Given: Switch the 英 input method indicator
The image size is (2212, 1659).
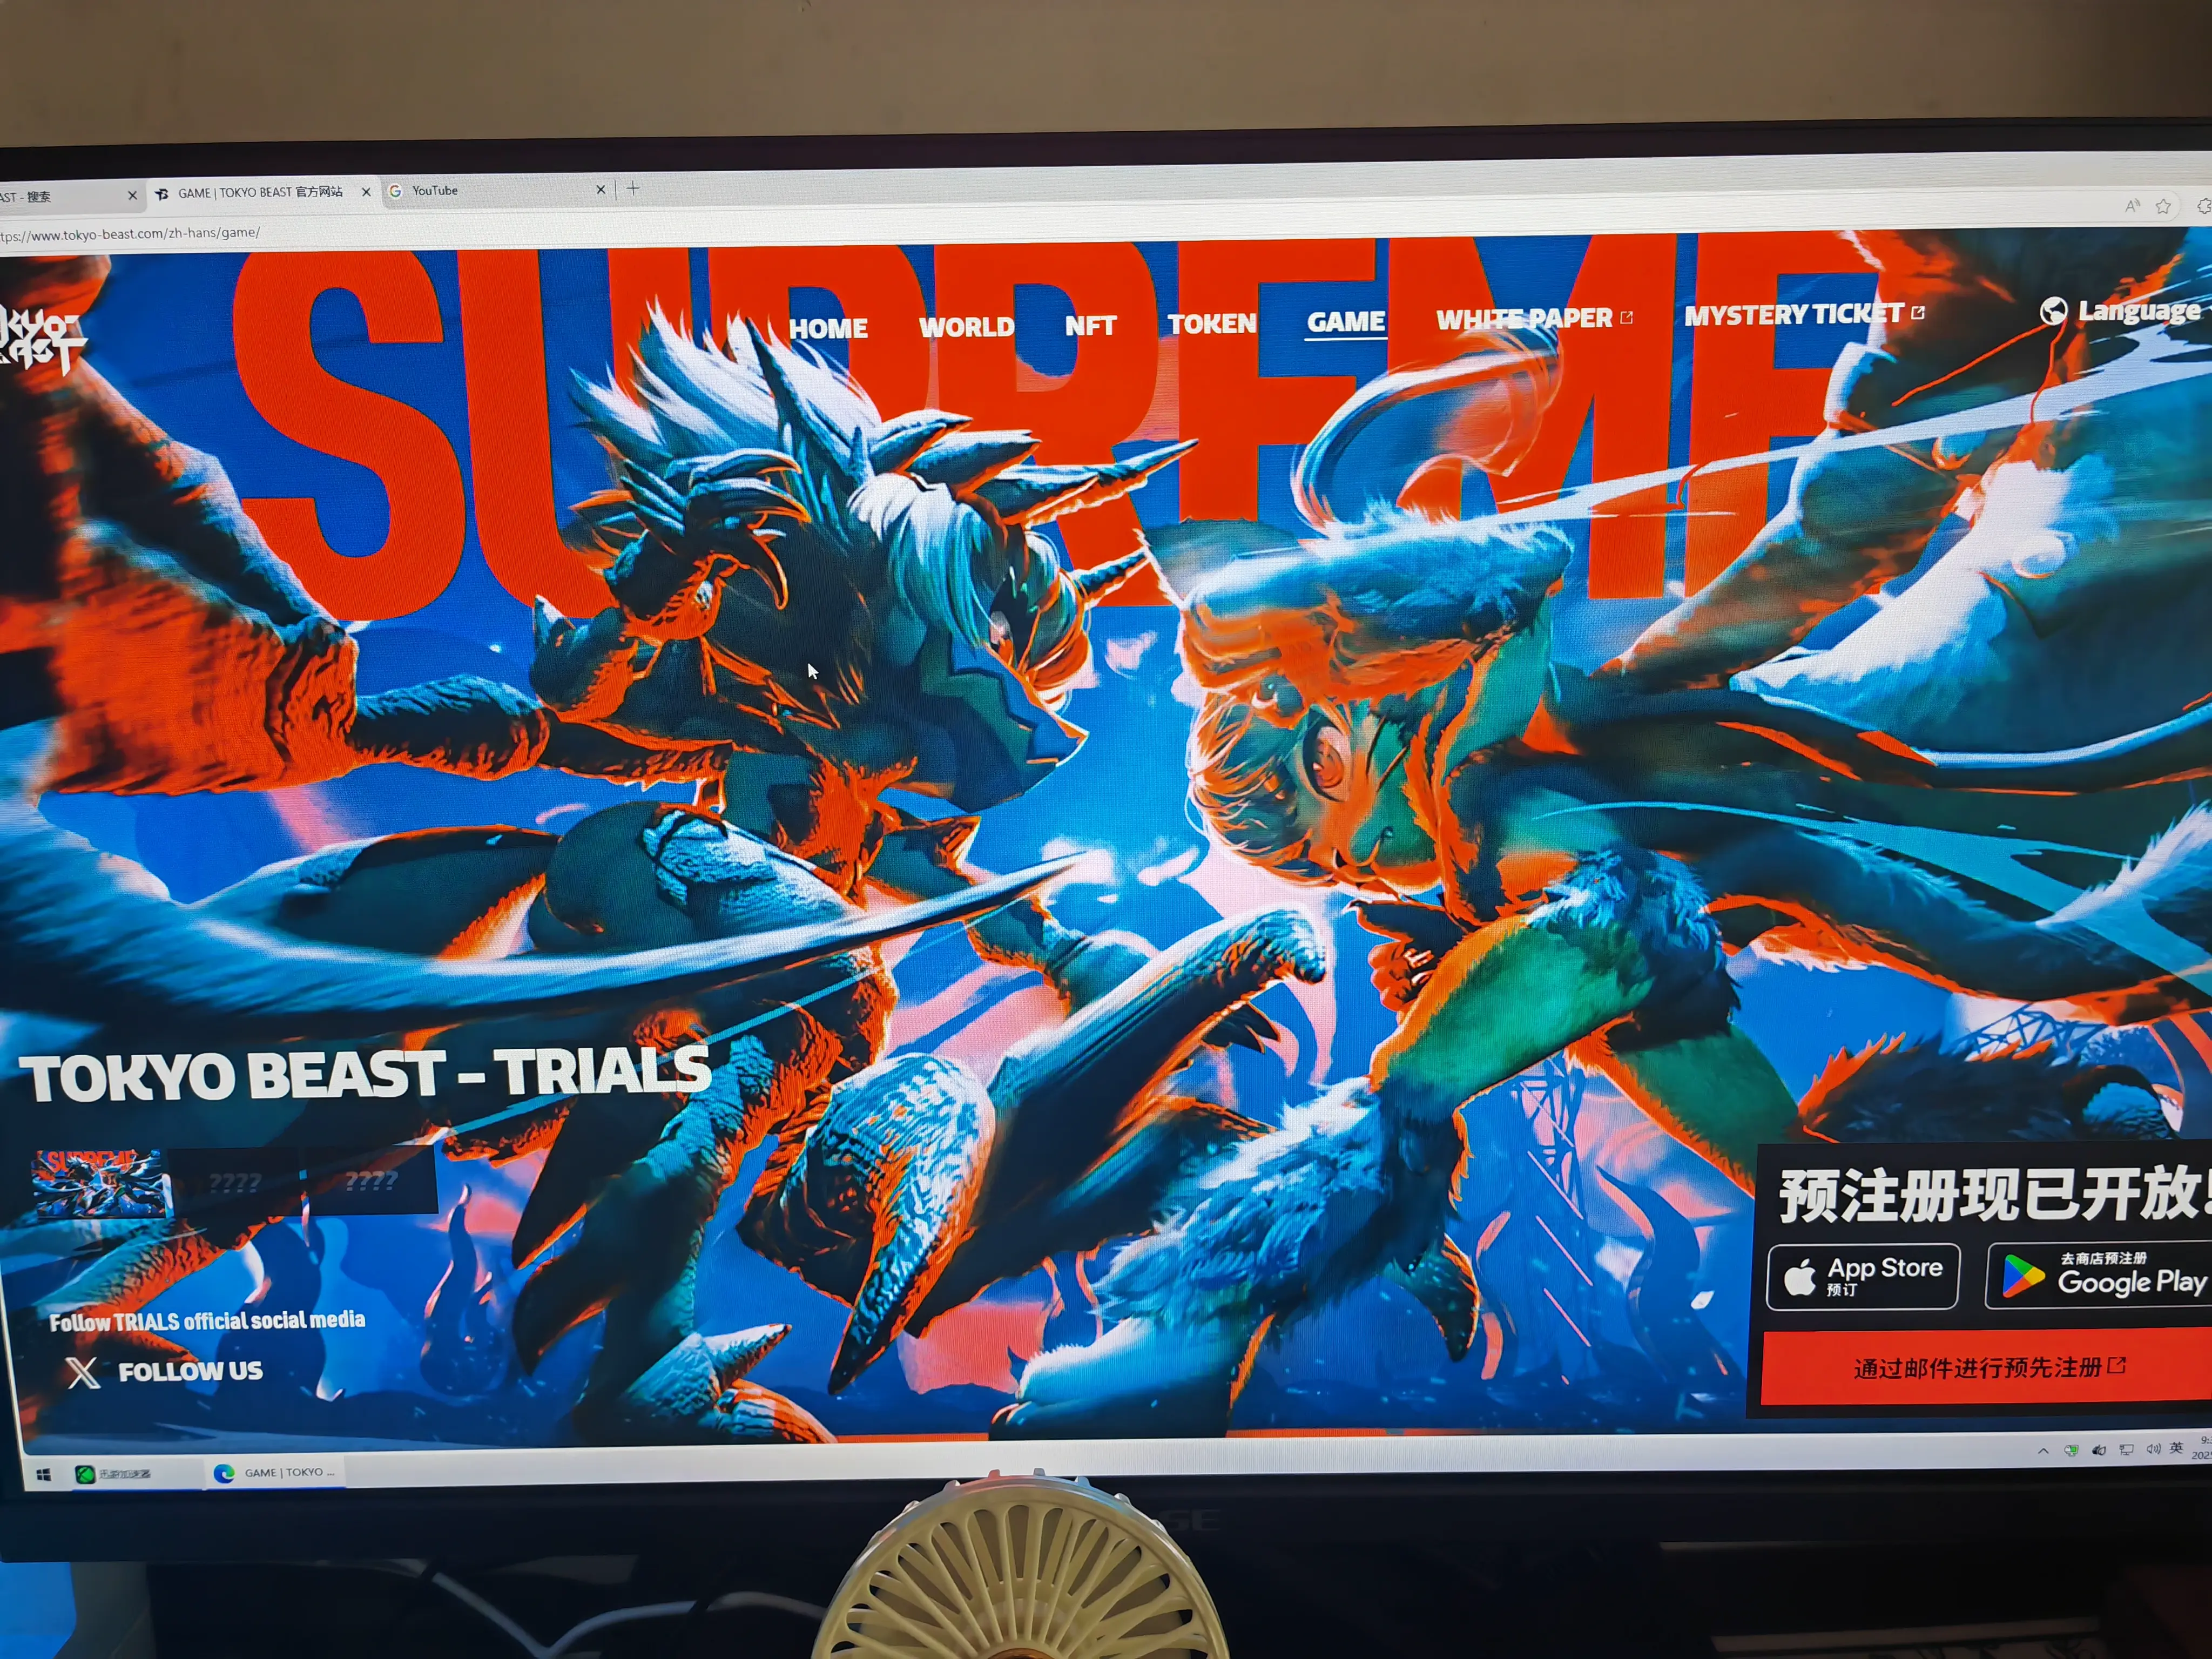Looking at the screenshot, I should 2177,1448.
